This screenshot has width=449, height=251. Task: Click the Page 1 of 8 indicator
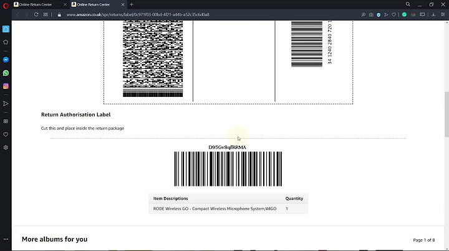click(424, 240)
